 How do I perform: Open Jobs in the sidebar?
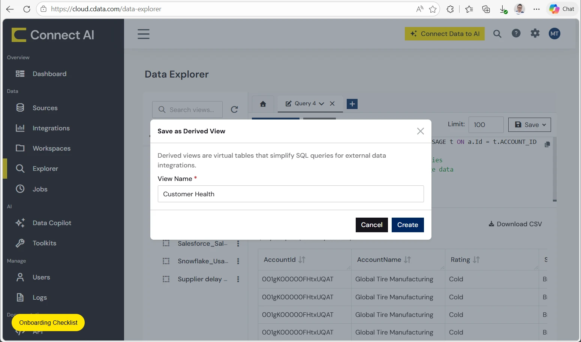(x=40, y=189)
